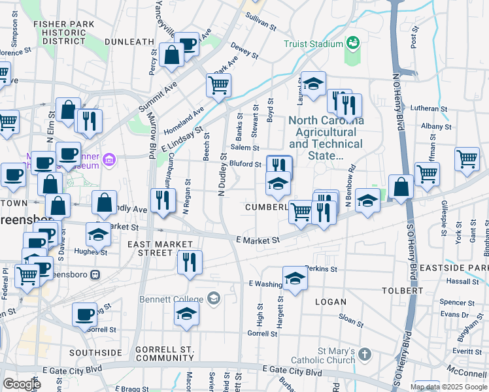489x392 pixels.
Task: Click the museum pin icon
Action: click(x=109, y=161)
